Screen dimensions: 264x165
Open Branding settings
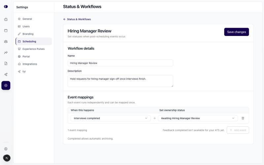coord(34,34)
